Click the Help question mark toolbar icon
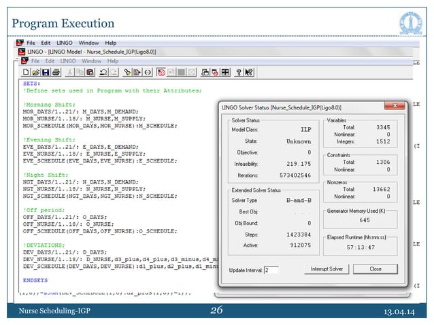Viewport: 434px width, 325px height. [x=238, y=71]
